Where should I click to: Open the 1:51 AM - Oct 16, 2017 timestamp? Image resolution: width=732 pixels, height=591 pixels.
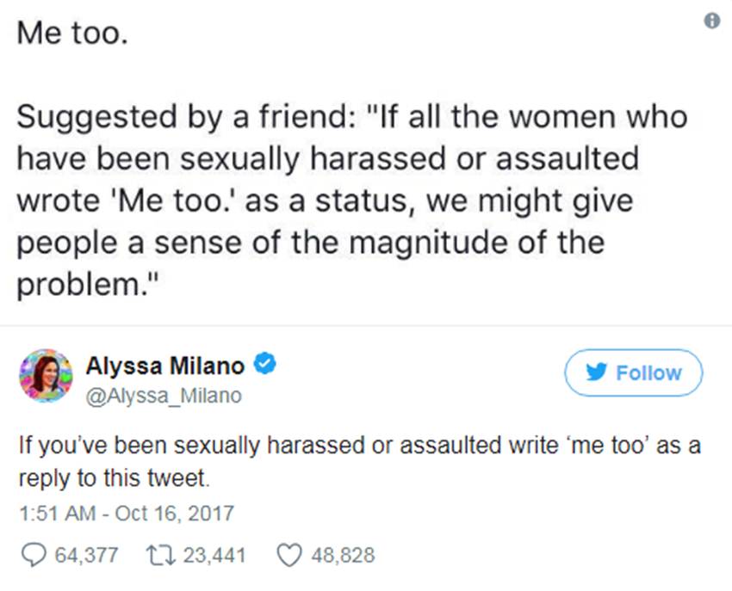pyautogui.click(x=126, y=514)
